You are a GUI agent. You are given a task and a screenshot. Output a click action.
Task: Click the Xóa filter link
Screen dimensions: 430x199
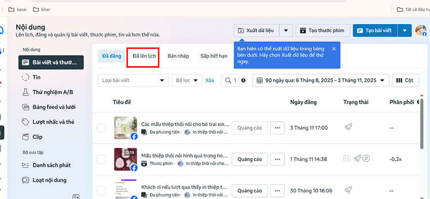[210, 80]
